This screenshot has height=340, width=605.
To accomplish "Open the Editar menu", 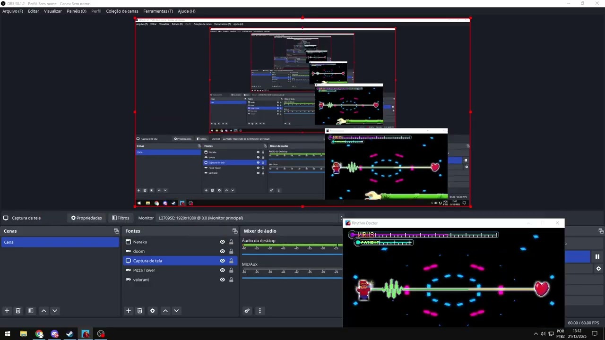I will [34, 11].
